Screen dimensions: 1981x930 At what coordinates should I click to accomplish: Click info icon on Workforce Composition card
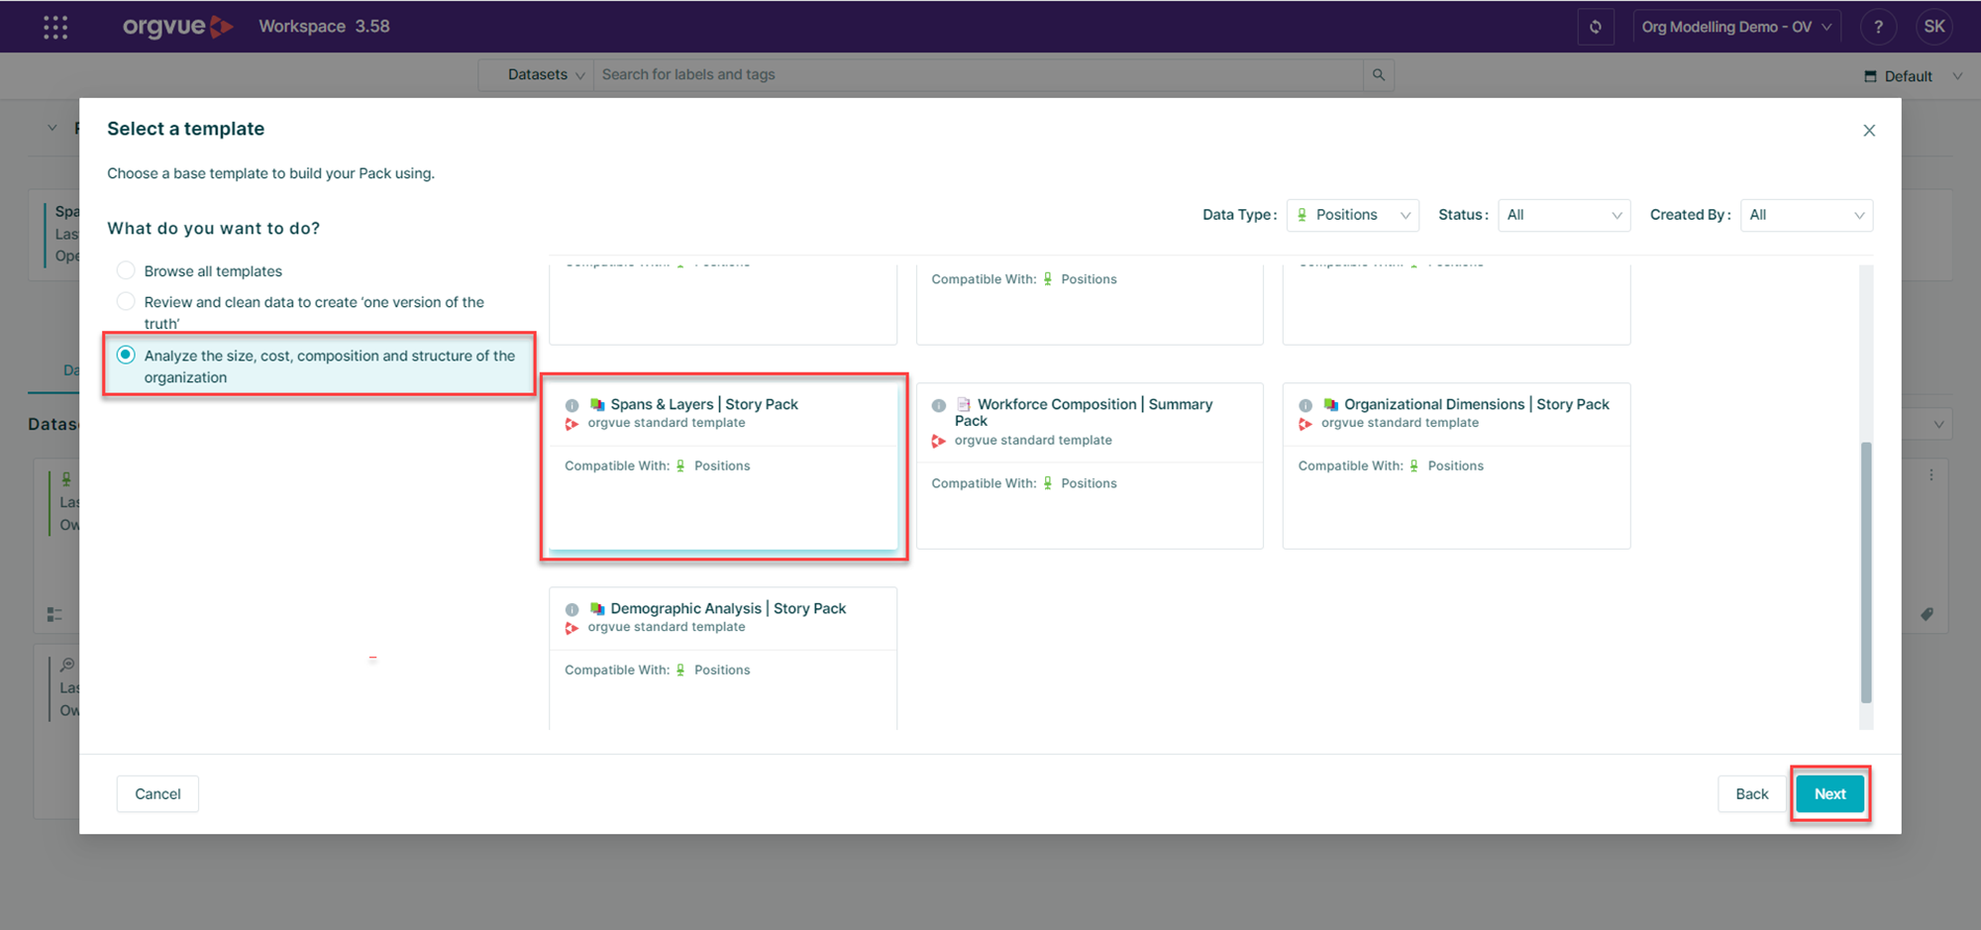coord(939,405)
